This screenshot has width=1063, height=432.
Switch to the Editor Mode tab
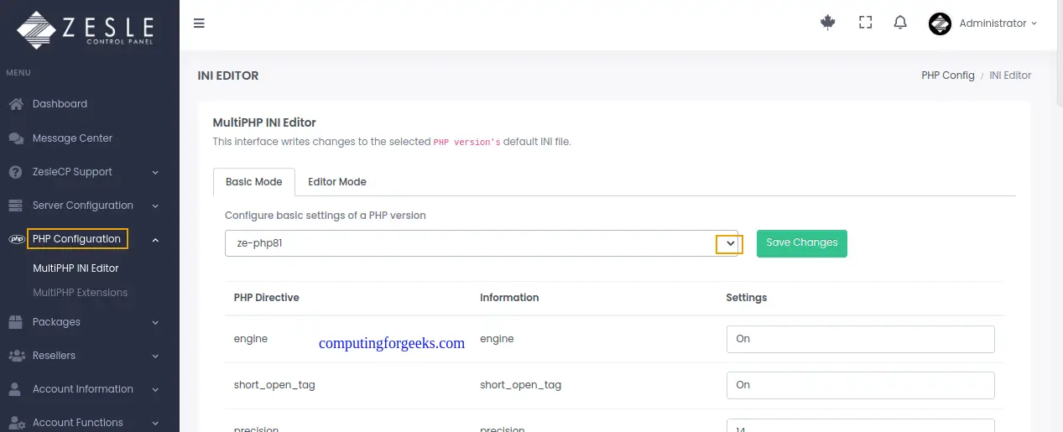[x=336, y=182]
